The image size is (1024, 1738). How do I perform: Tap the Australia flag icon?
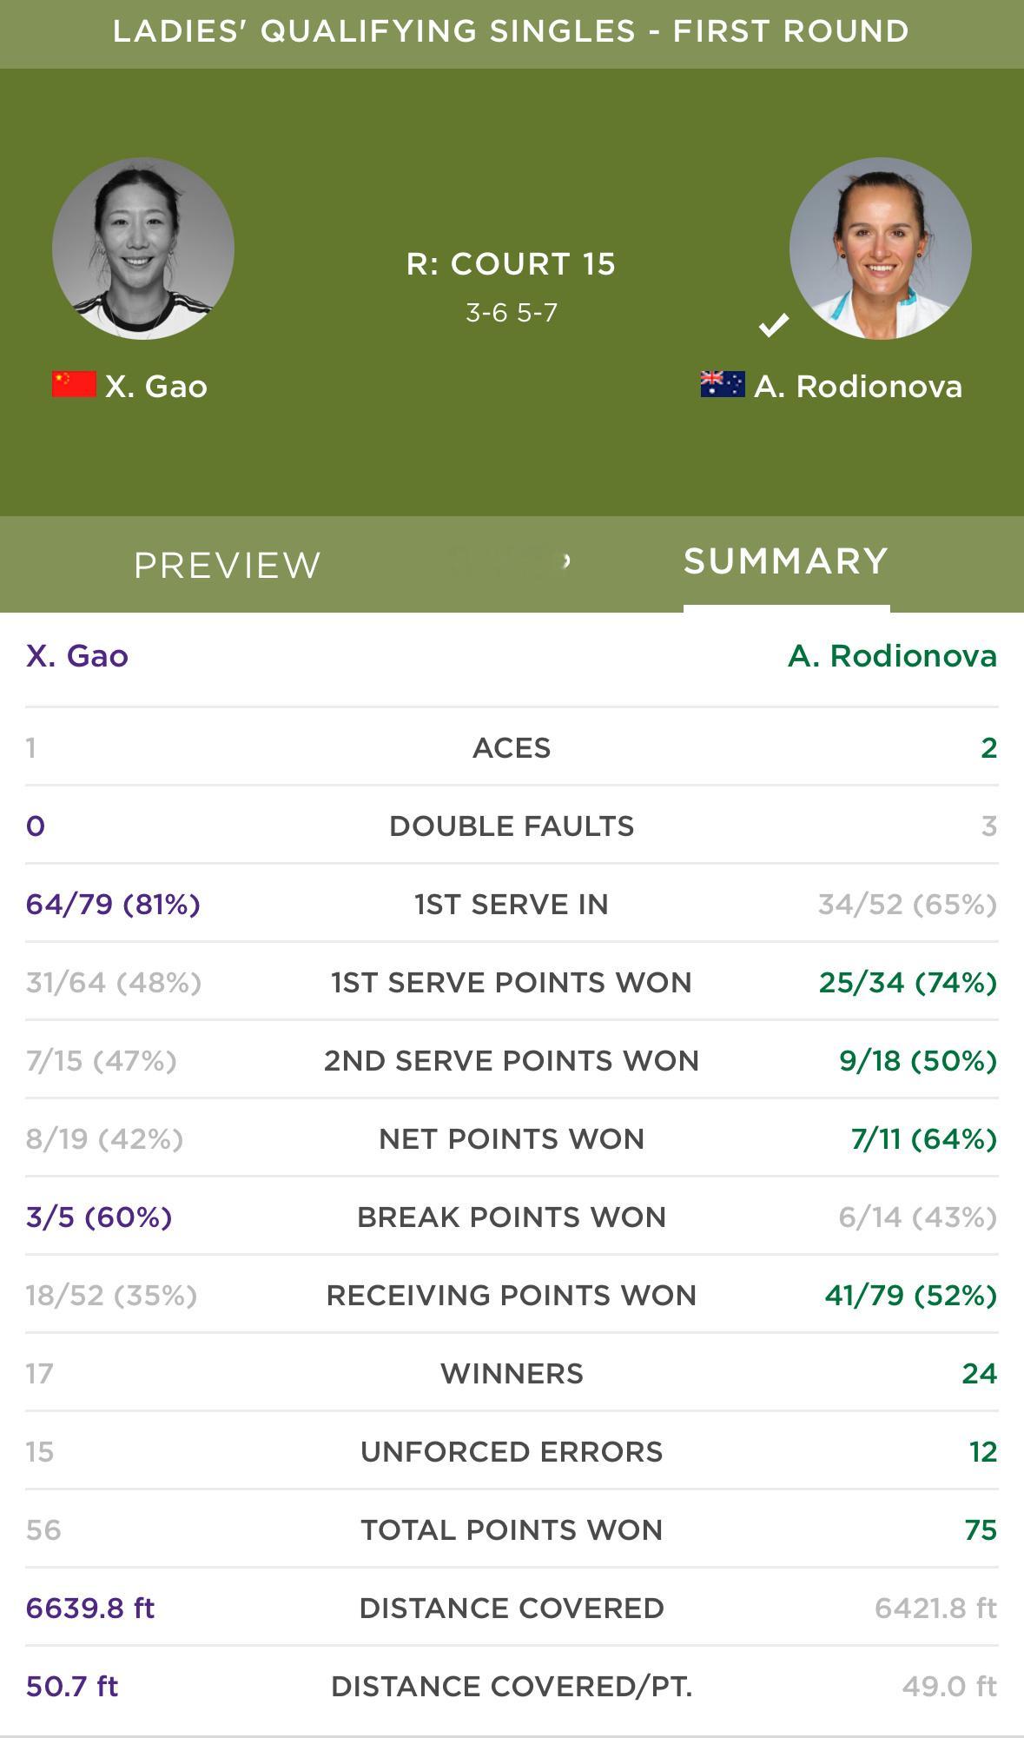coord(723,384)
